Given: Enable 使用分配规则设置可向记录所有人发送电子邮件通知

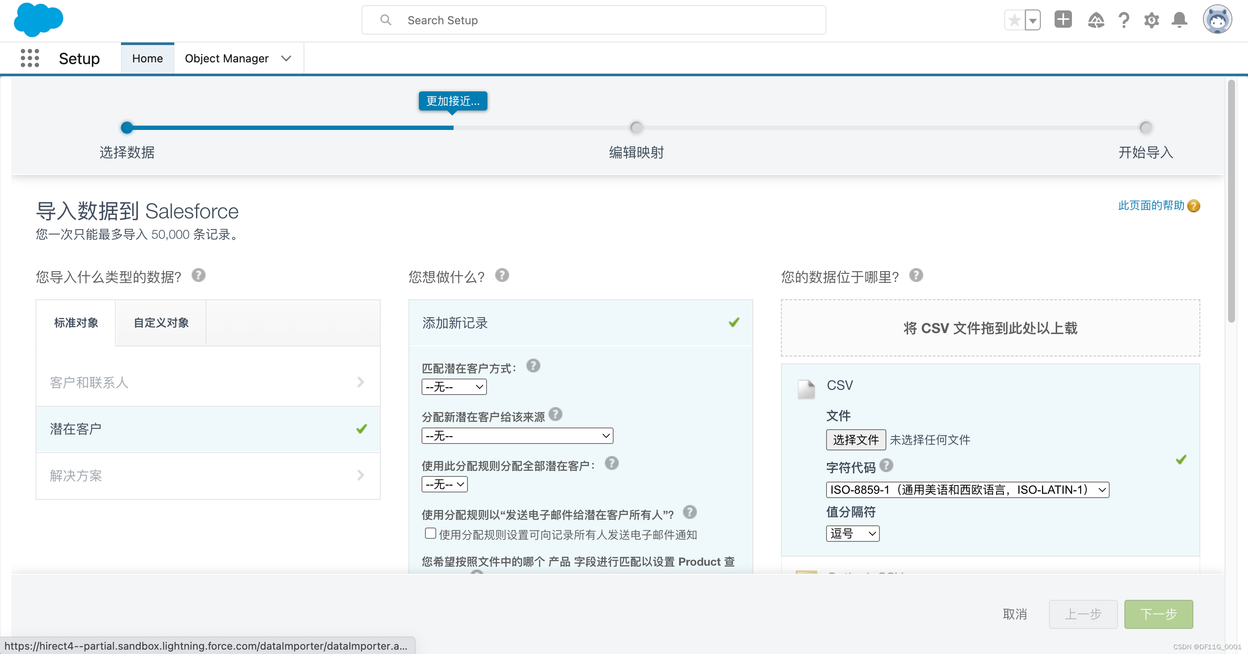Looking at the screenshot, I should coord(430,533).
